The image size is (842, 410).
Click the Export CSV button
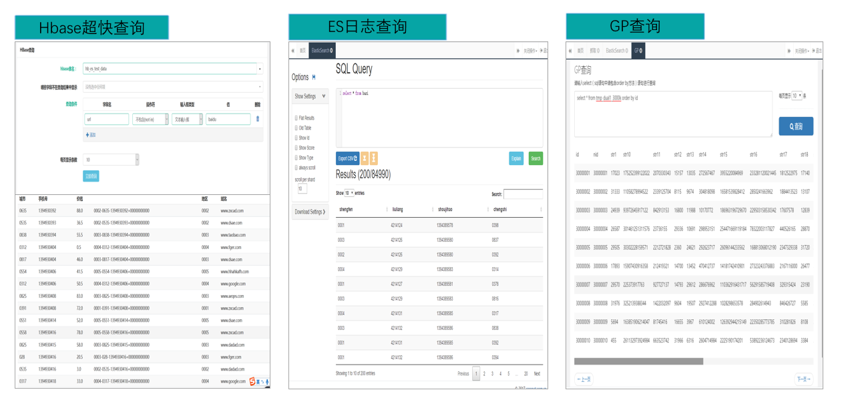pos(347,158)
